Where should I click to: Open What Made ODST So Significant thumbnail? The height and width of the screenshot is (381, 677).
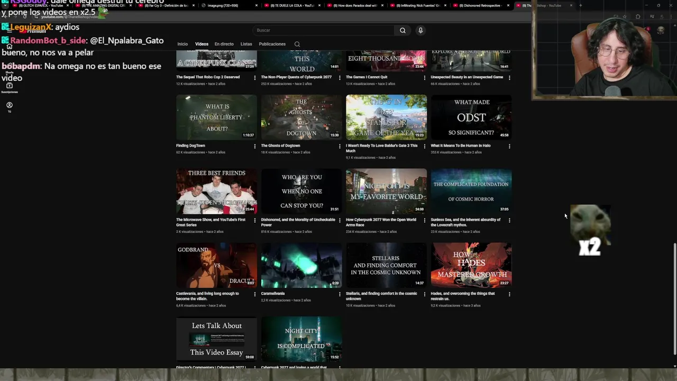coord(471,117)
